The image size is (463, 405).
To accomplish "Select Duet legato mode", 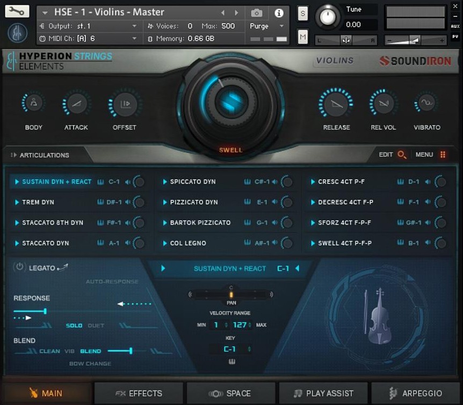I will click(96, 326).
